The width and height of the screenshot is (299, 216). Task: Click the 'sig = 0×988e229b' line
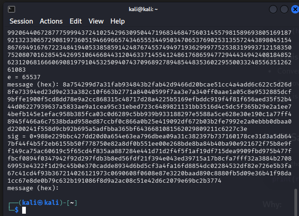click(x=149, y=136)
